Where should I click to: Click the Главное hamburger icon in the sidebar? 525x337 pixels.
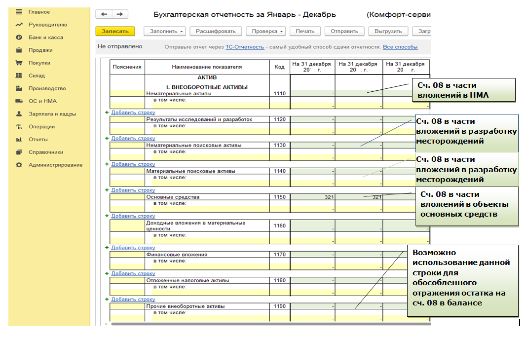[x=19, y=12]
